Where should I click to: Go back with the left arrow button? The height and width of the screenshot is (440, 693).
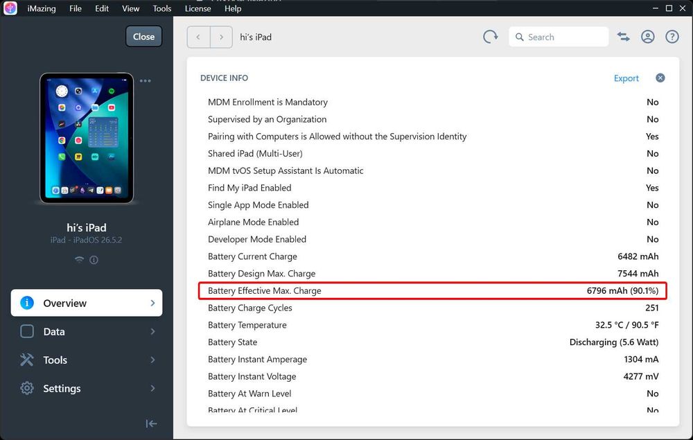pyautogui.click(x=198, y=37)
